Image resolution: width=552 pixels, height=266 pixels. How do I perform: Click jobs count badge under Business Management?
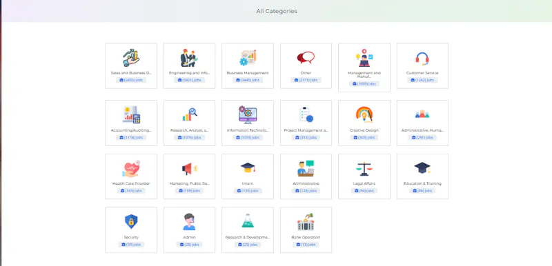248,80
